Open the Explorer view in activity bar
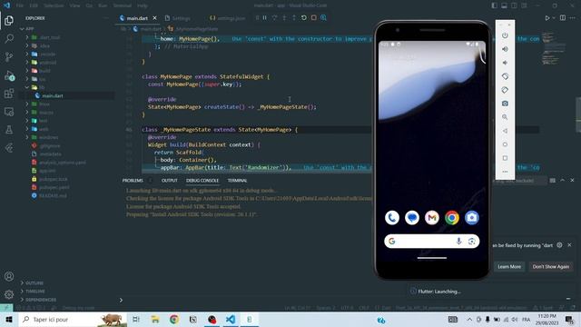Viewport: 581px width, 327px height. (x=9, y=20)
